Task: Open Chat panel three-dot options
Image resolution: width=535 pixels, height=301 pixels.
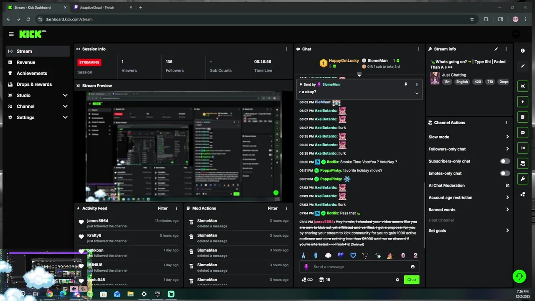Action: pos(418,49)
